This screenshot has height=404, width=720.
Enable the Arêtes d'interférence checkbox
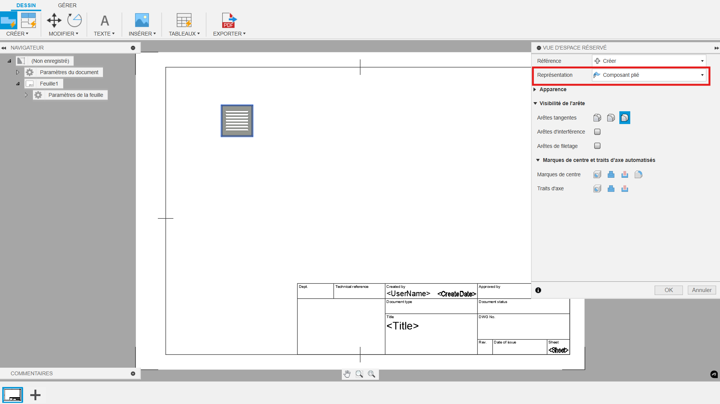coord(597,132)
